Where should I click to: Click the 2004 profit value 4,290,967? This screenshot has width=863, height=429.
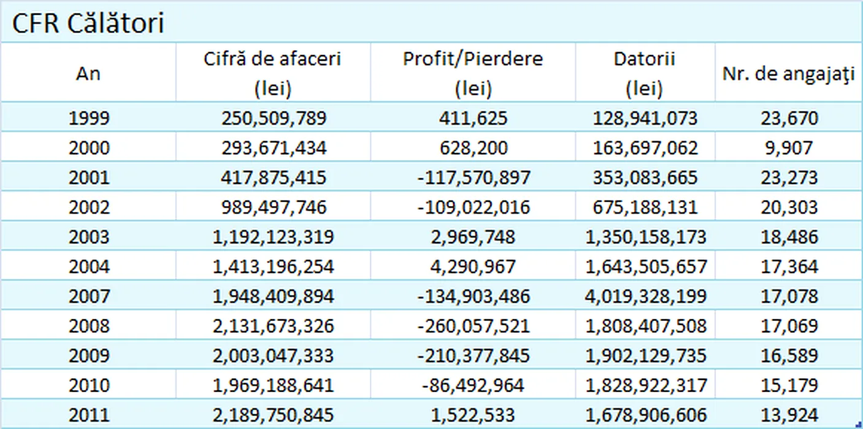pos(473,267)
